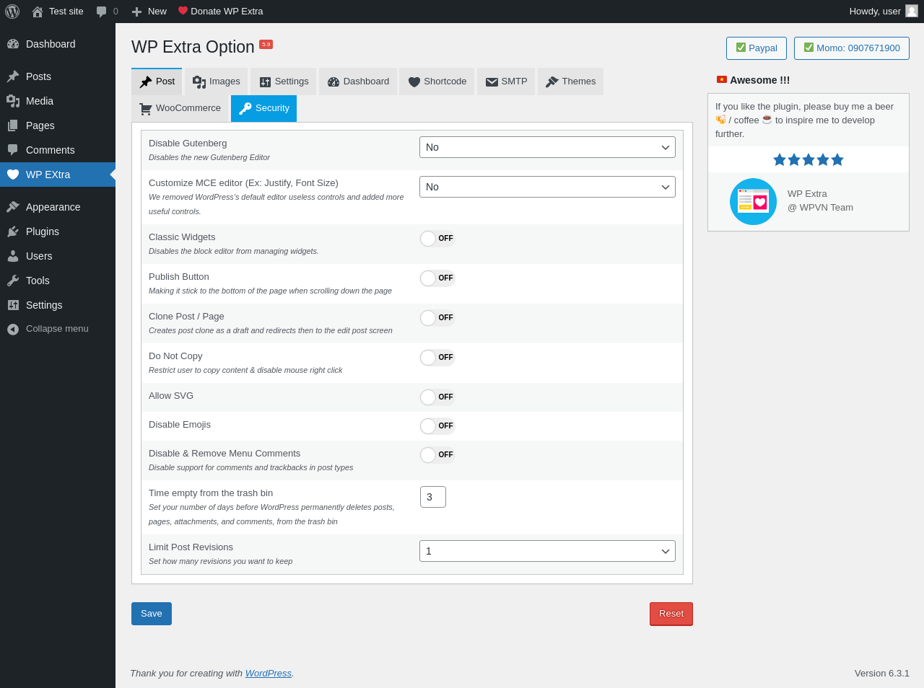Click the Momo: 0907671900 button
This screenshot has height=688, width=924.
pos(852,48)
